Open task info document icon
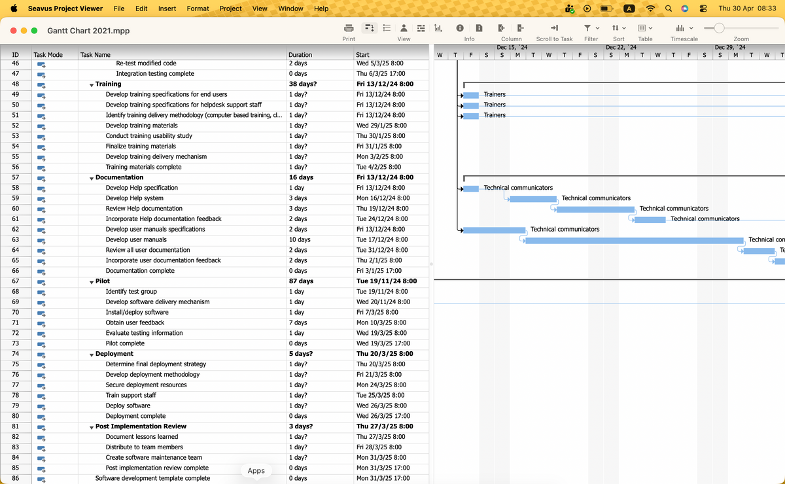The image size is (785, 484). tap(479, 28)
